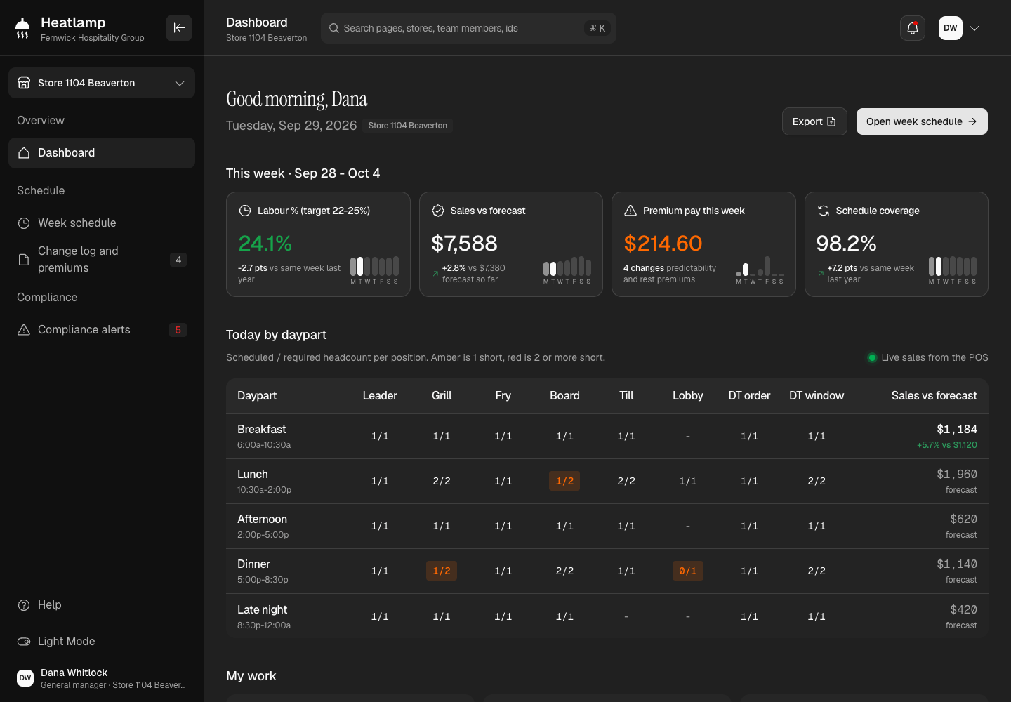The height and width of the screenshot is (702, 1011).
Task: Click the $1,184 Breakfast sales value
Action: tap(957, 430)
